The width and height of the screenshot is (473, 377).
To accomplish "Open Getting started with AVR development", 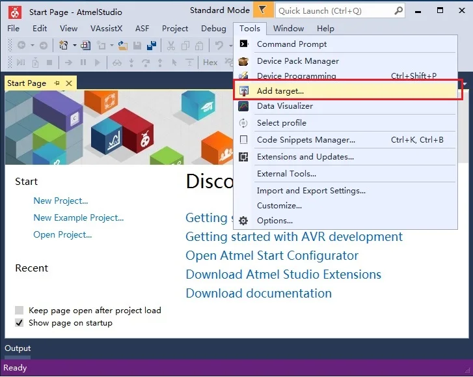I will [294, 237].
